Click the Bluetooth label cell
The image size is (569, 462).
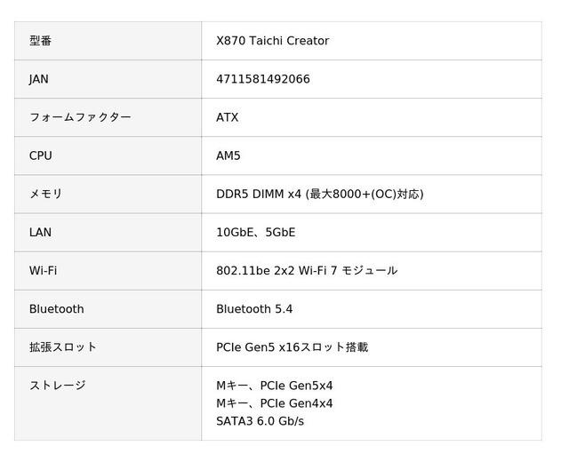click(57, 308)
